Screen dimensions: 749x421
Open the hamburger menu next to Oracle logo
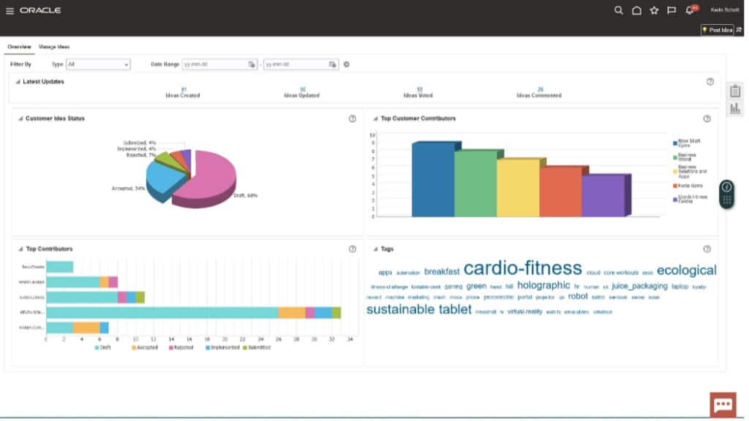[10, 10]
